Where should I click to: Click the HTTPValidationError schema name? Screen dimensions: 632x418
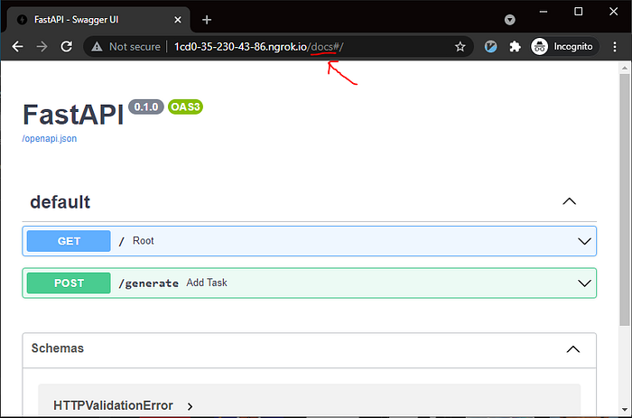click(x=113, y=405)
